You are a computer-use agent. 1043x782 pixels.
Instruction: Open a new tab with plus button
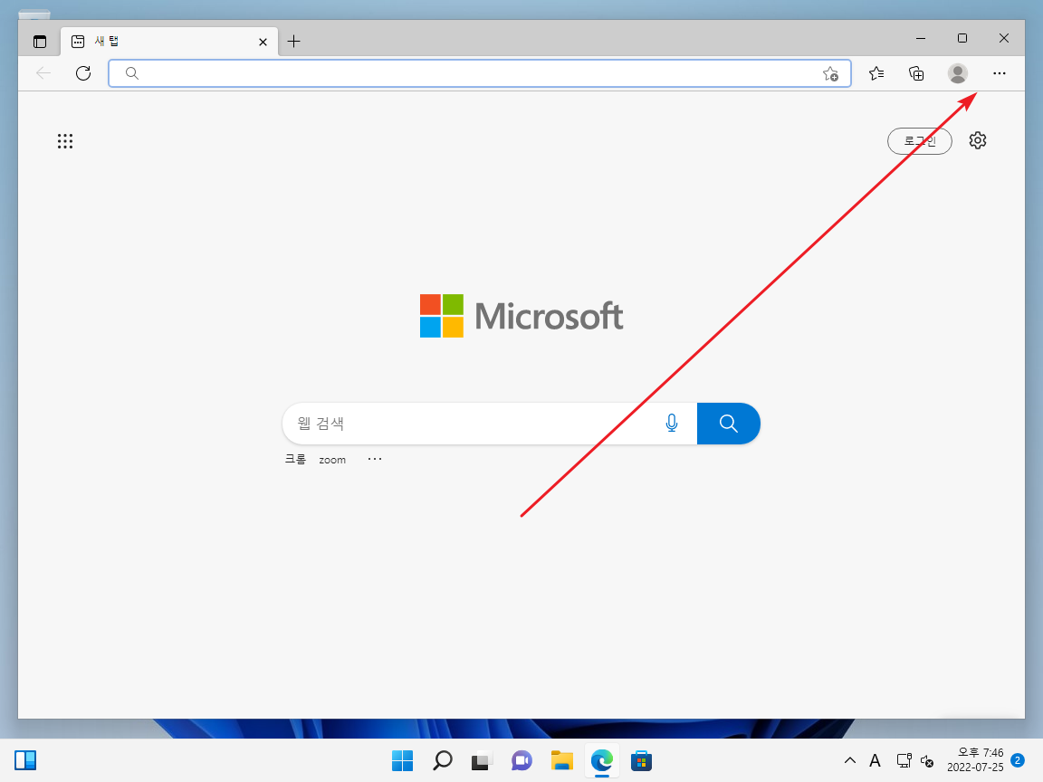click(x=293, y=42)
